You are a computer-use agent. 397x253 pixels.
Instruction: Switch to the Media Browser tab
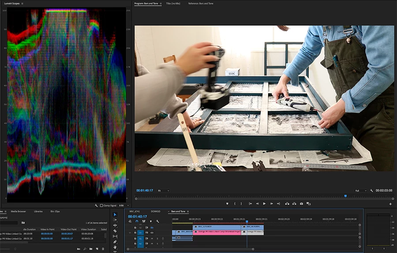click(18, 211)
